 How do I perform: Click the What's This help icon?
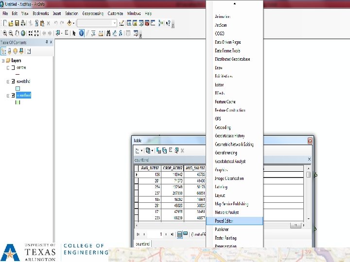[x=168, y=23]
